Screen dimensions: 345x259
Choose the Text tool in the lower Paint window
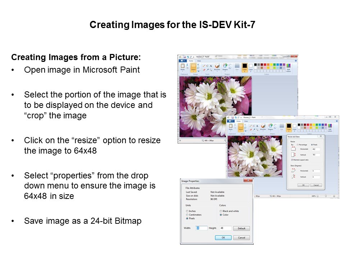click(257, 126)
